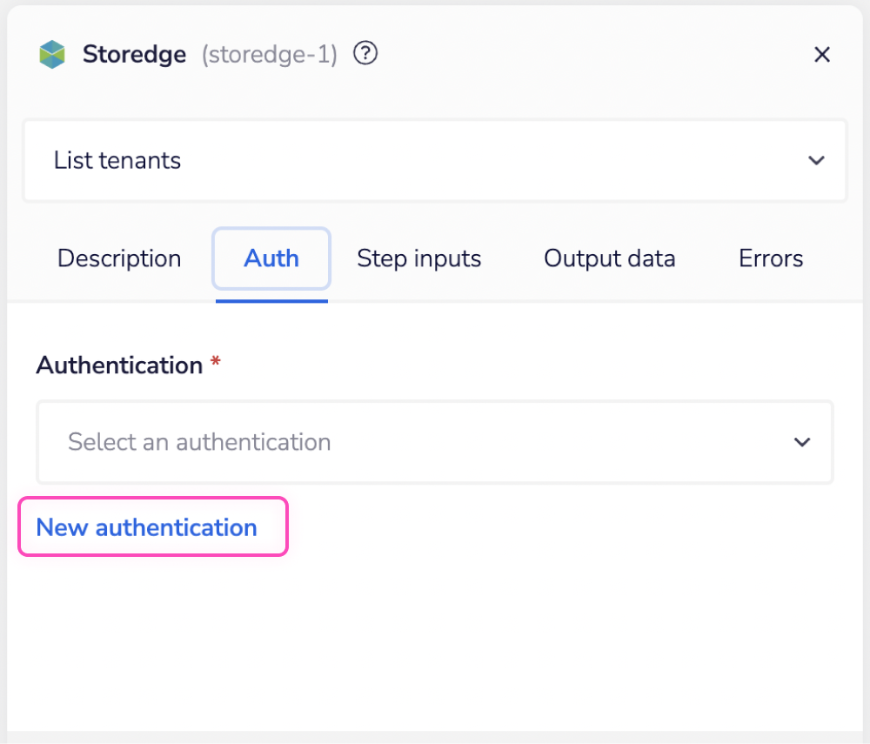Click the Authentication required field label

(118, 365)
